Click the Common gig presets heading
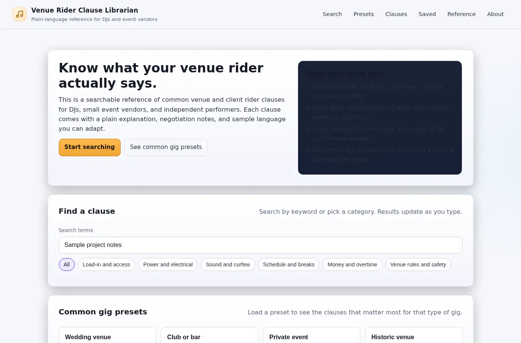The height and width of the screenshot is (343, 521). coord(103,312)
